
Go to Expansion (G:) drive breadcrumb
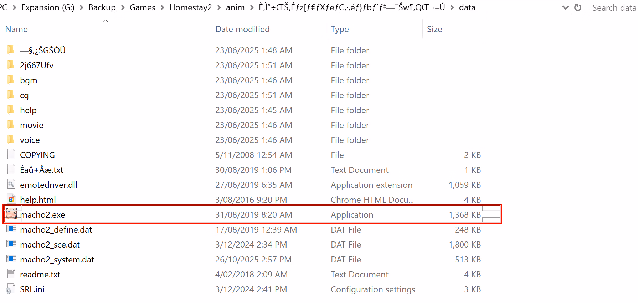point(48,7)
